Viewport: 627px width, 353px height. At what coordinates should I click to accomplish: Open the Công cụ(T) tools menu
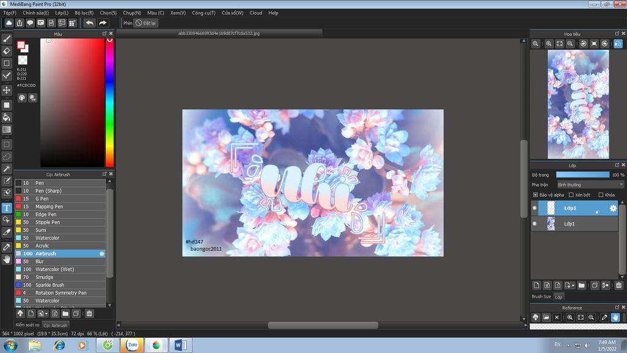tap(203, 13)
